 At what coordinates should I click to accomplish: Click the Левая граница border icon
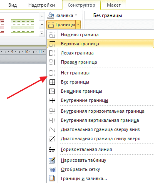coord(52,53)
